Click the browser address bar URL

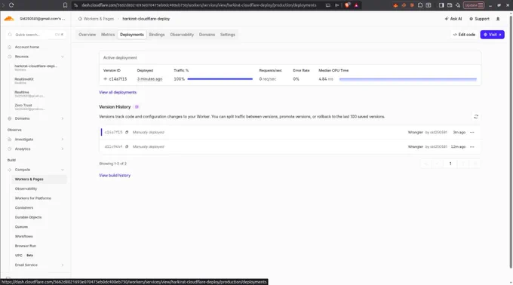[199, 5]
